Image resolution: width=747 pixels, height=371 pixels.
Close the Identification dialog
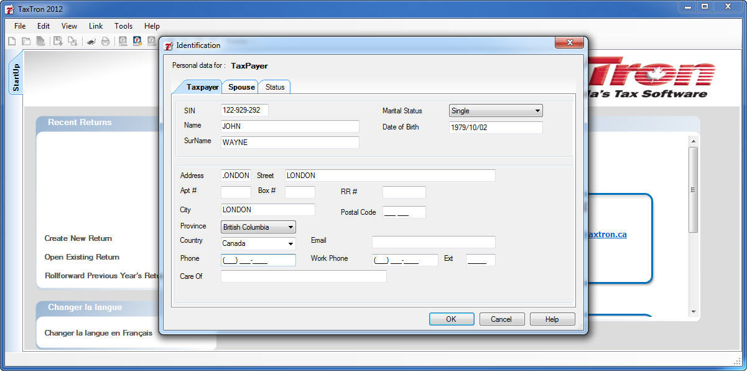(x=569, y=43)
